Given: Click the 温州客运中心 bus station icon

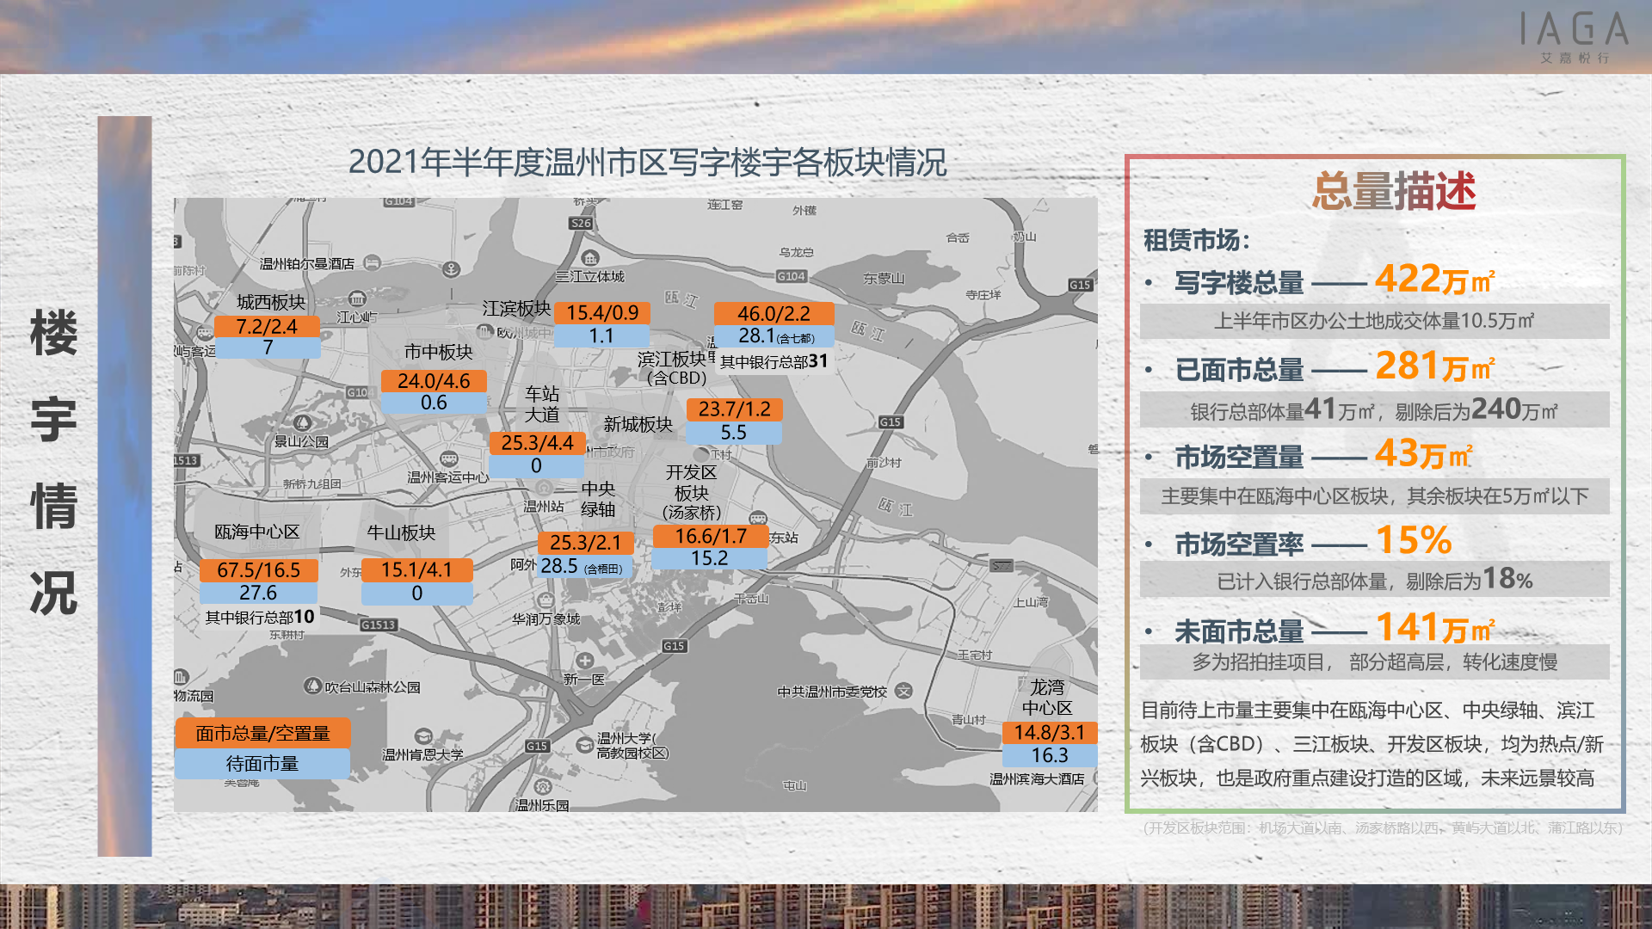Looking at the screenshot, I should 448,459.
